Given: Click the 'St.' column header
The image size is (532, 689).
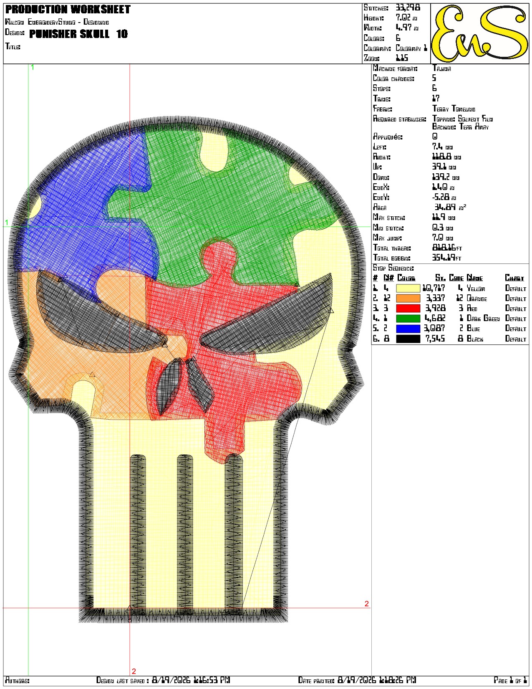Looking at the screenshot, I should [x=440, y=278].
